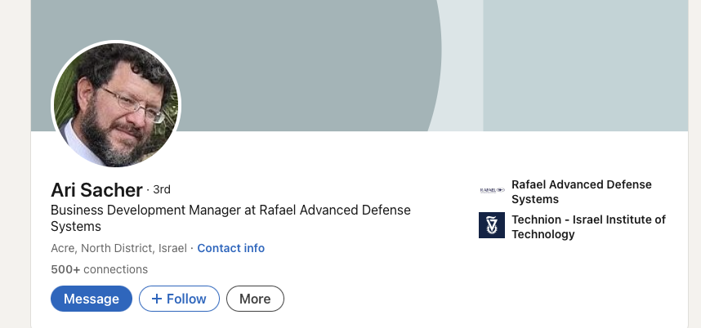Open Technion - Israel Institute of Technology link
The width and height of the screenshot is (701, 328).
tap(587, 227)
